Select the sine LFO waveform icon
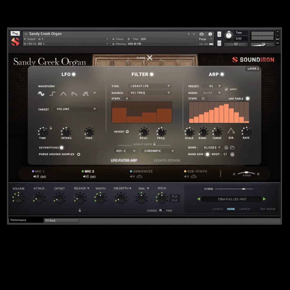 pyautogui.click(x=41, y=94)
